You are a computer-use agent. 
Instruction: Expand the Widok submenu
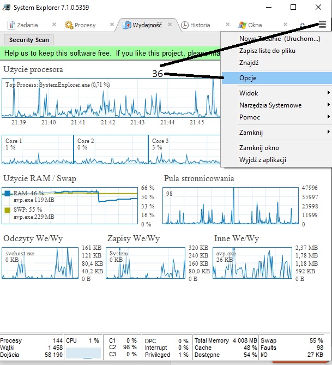[277, 93]
